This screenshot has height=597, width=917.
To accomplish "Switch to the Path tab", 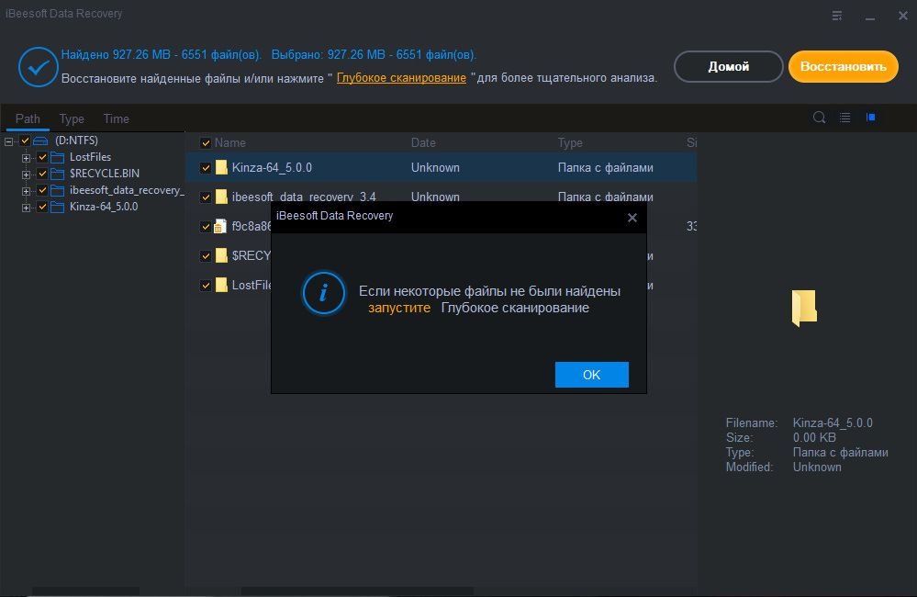I will coord(28,118).
